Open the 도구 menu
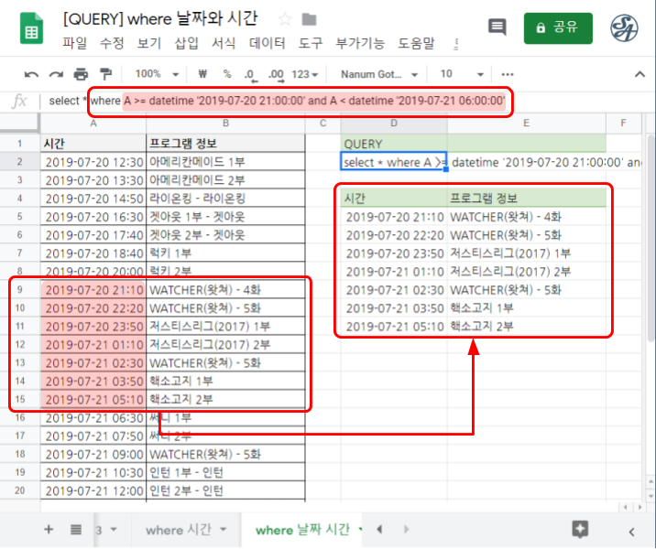 [311, 43]
